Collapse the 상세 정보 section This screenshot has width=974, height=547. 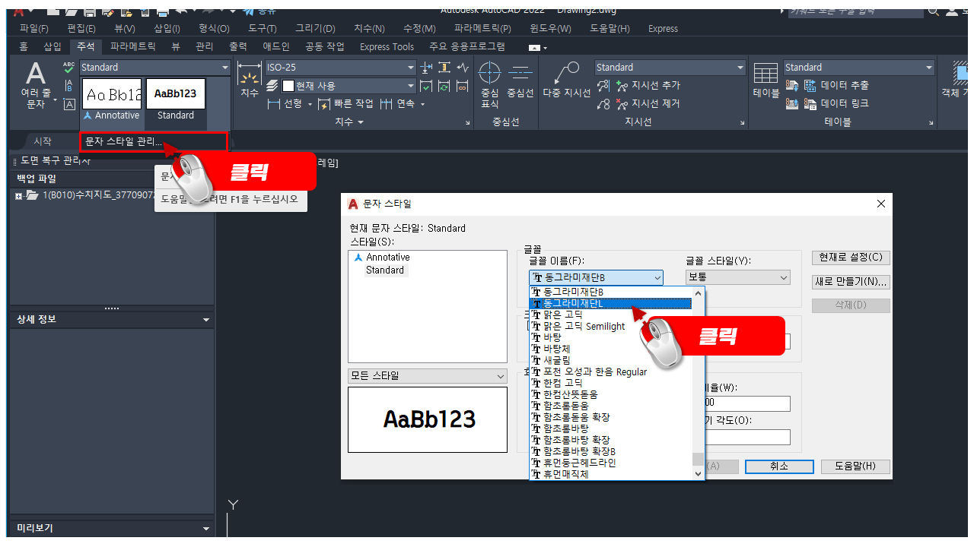(206, 320)
